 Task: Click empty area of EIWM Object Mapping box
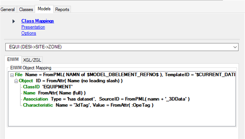click(x=122, y=117)
